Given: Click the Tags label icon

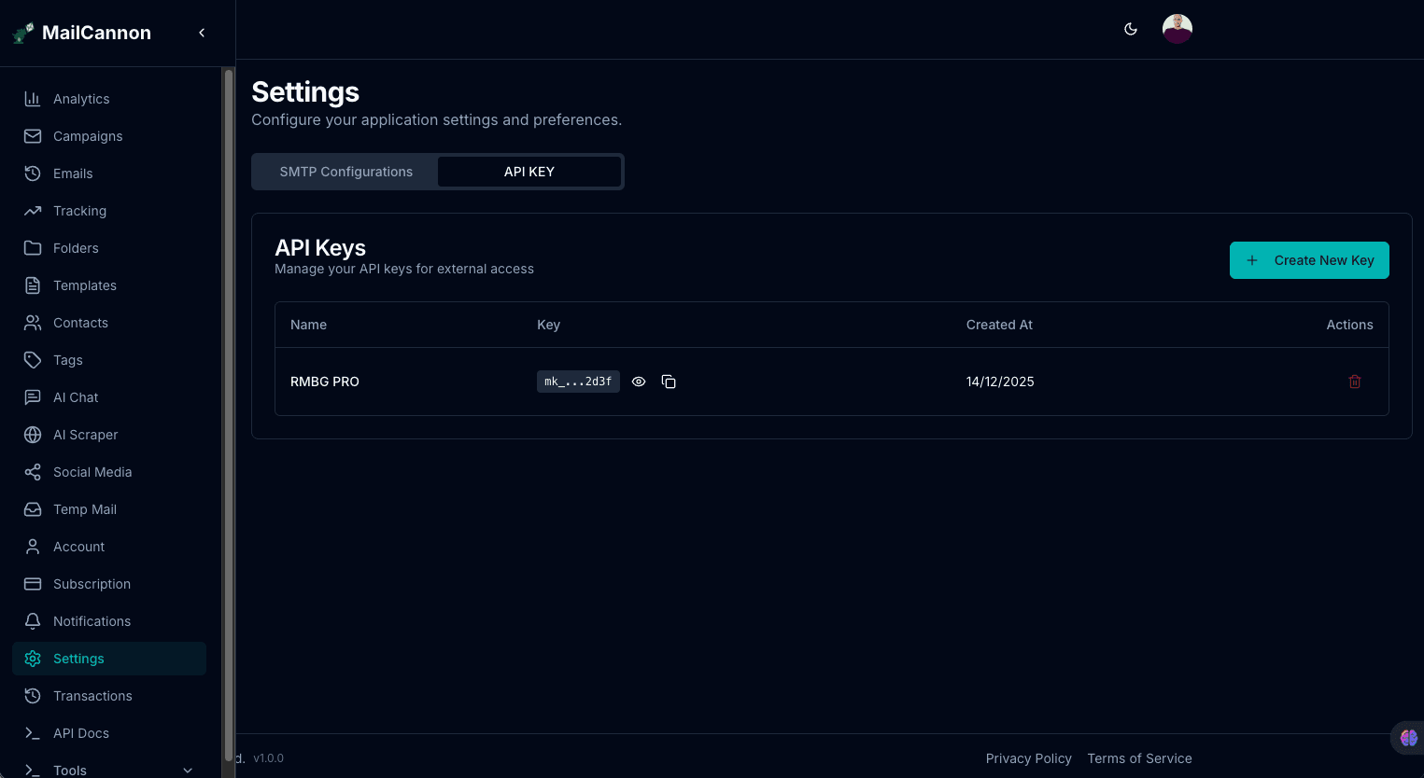Looking at the screenshot, I should point(33,360).
